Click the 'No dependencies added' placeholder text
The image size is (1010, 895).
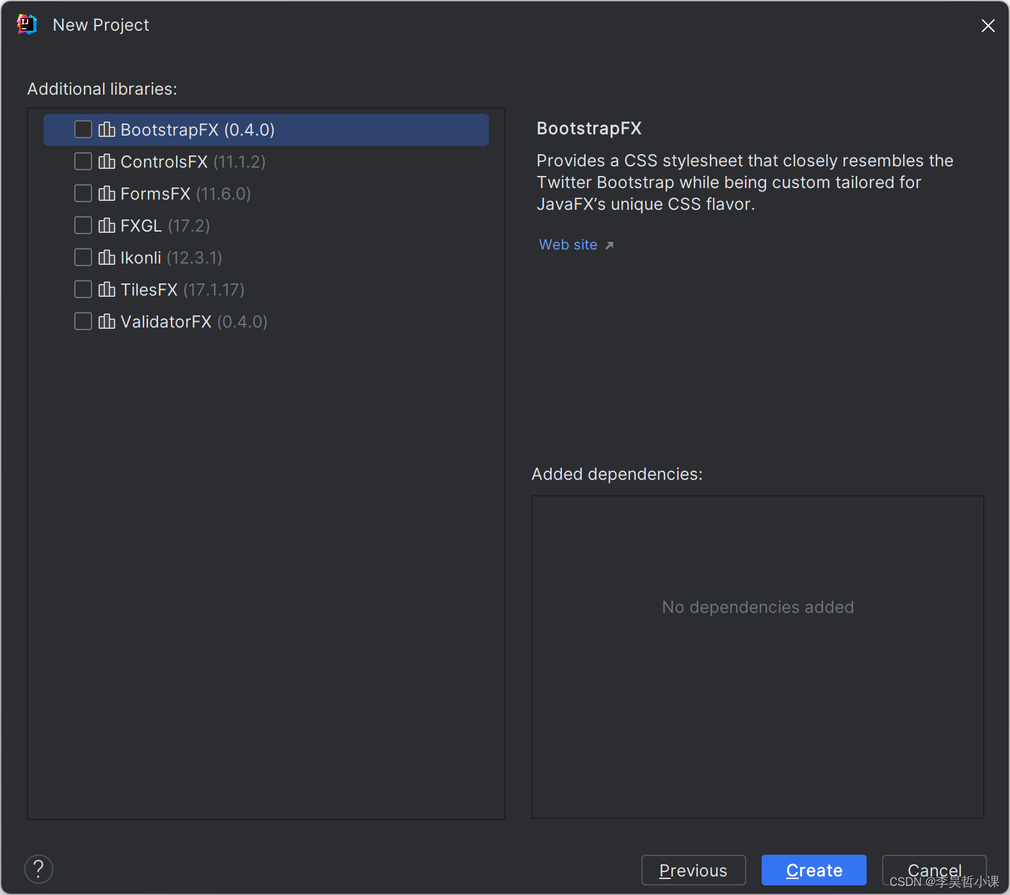click(x=758, y=607)
